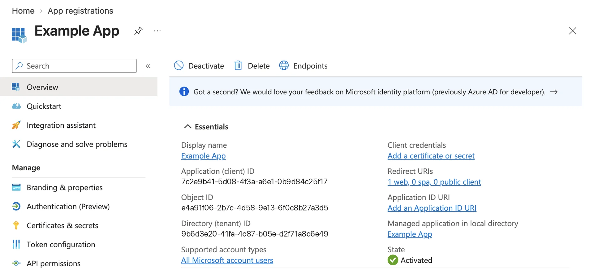The image size is (594, 273).
Task: Click the Diagnose and solve problems wrench icon
Action: tap(16, 144)
